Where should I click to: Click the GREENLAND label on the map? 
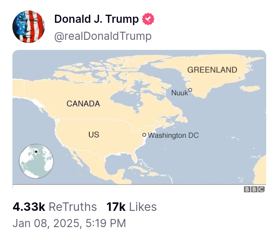pyautogui.click(x=212, y=70)
